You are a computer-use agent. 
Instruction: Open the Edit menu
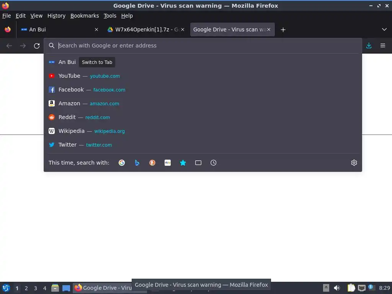point(21,16)
